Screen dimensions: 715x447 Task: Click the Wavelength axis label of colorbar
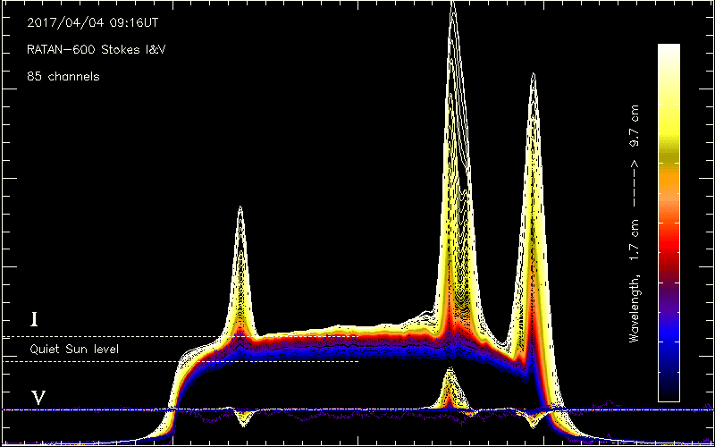(634, 223)
